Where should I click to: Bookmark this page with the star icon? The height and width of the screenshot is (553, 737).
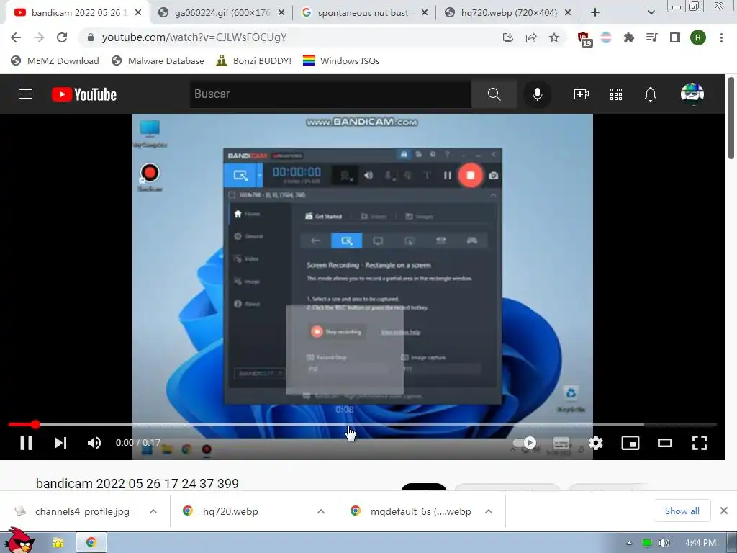[554, 37]
